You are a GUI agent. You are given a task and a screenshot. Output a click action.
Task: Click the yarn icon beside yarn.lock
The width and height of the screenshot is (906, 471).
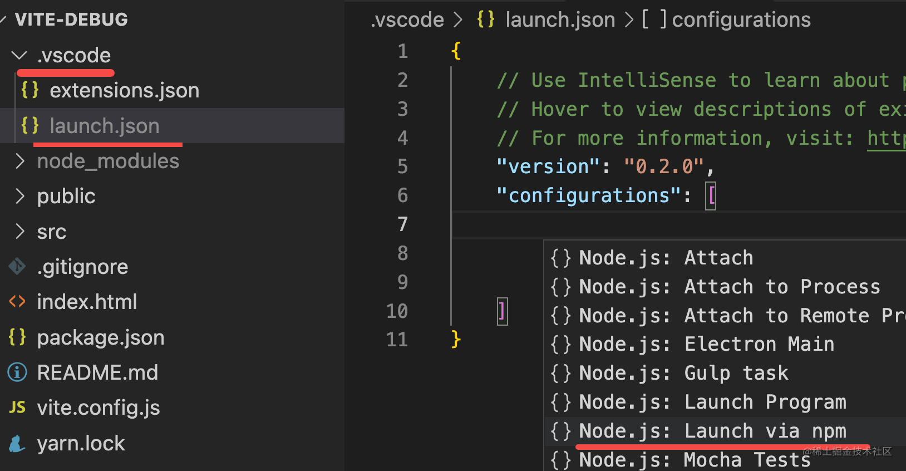pos(17,443)
